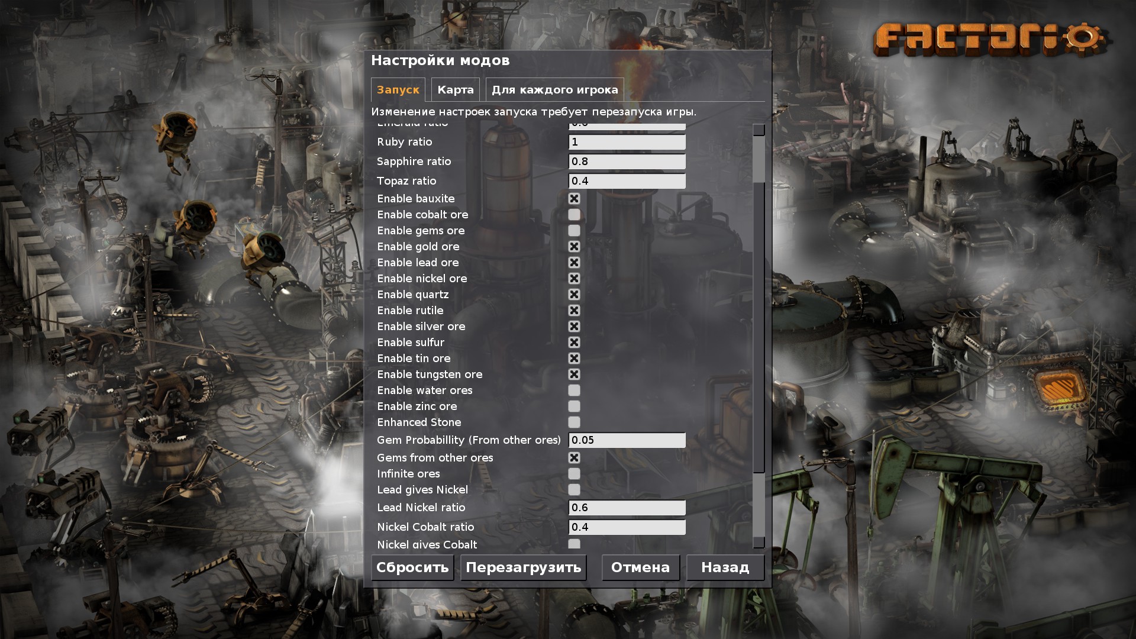Open the Для каждого игрока tab
The image size is (1136, 639).
pos(554,90)
